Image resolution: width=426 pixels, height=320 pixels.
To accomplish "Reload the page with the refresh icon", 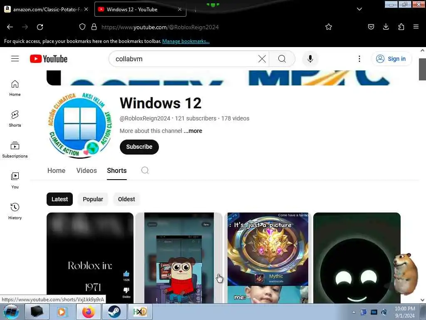I will click(x=40, y=27).
